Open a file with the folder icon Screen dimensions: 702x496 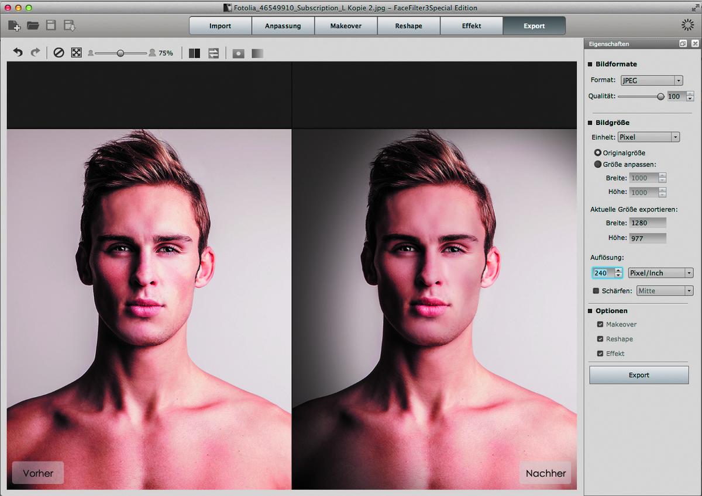pos(33,25)
